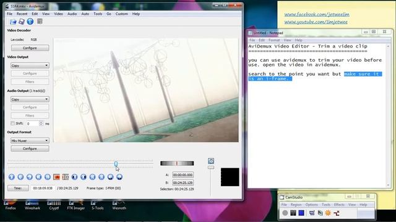Set selection start marker A

pos(56,177)
